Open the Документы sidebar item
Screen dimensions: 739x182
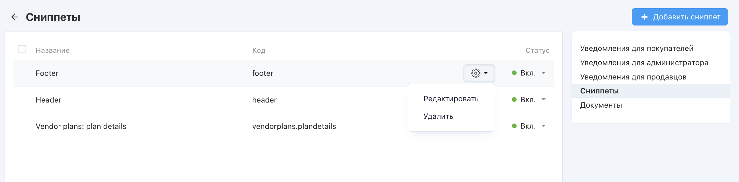coord(601,105)
